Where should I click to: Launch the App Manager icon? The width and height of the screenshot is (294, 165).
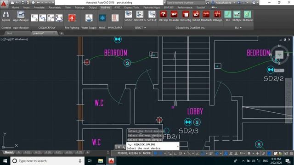click(21, 16)
